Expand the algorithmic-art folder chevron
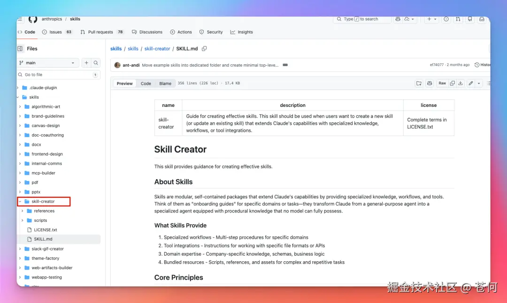This screenshot has height=303, width=507. 20,106
